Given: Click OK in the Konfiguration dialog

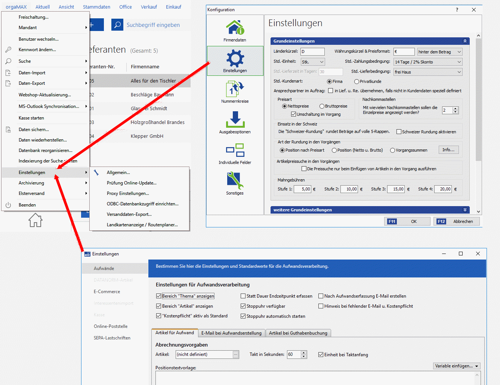Looking at the screenshot, I should point(407,221).
